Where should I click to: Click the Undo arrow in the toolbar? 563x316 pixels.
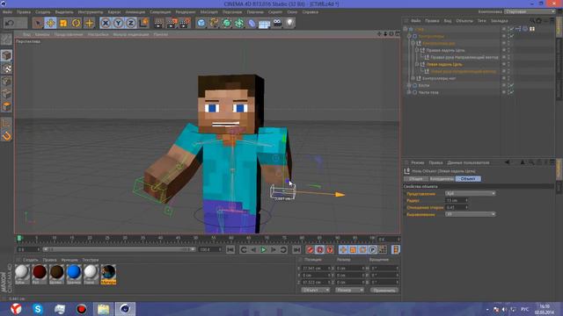pyautogui.click(x=10, y=24)
